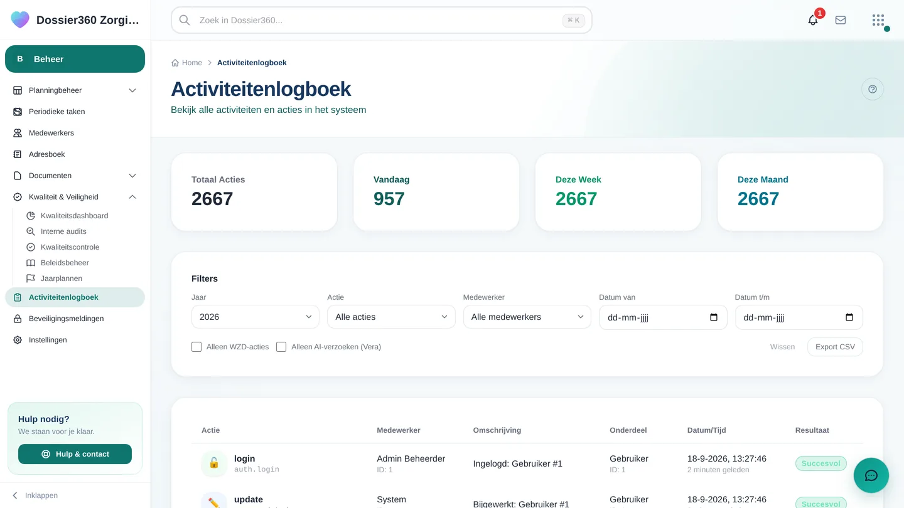Click the Datum t/m date field
This screenshot has width=904, height=508.
[x=799, y=317]
